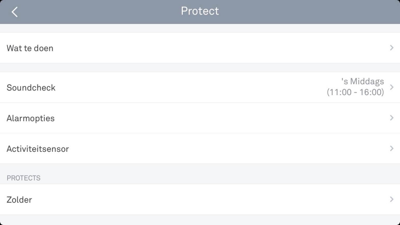400x225 pixels.
Task: Tap the chevron on Wat te doen row
Action: tap(392, 48)
